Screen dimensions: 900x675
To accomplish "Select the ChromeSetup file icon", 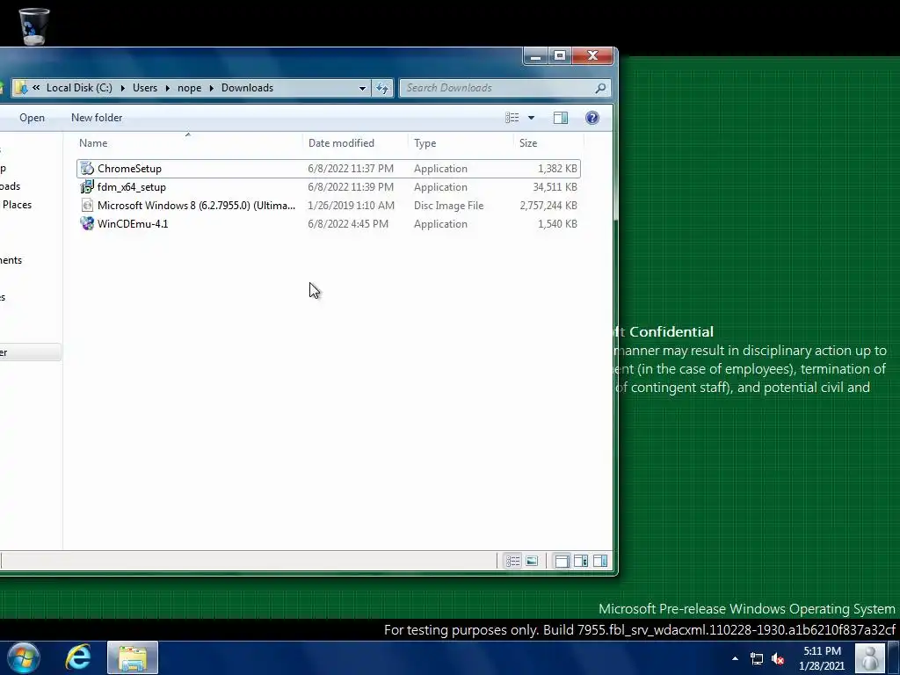I will tap(87, 168).
